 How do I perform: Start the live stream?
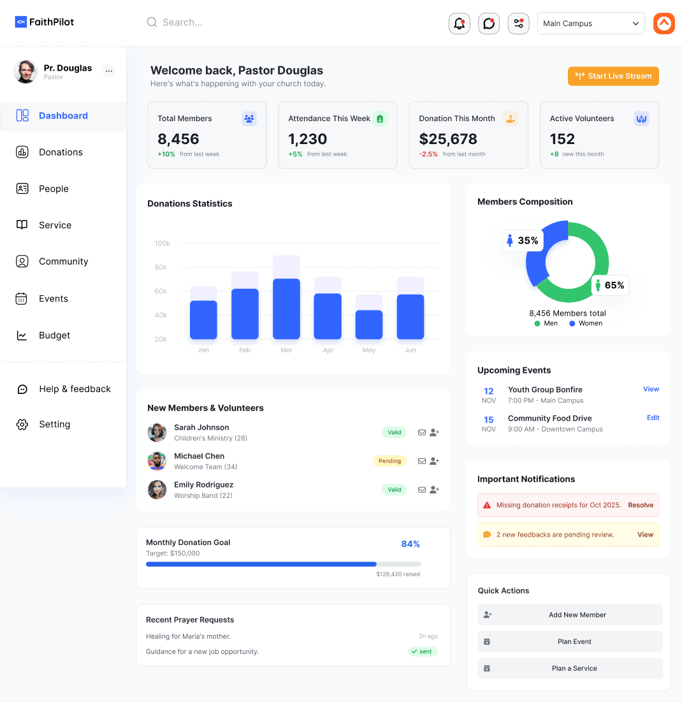(x=613, y=76)
